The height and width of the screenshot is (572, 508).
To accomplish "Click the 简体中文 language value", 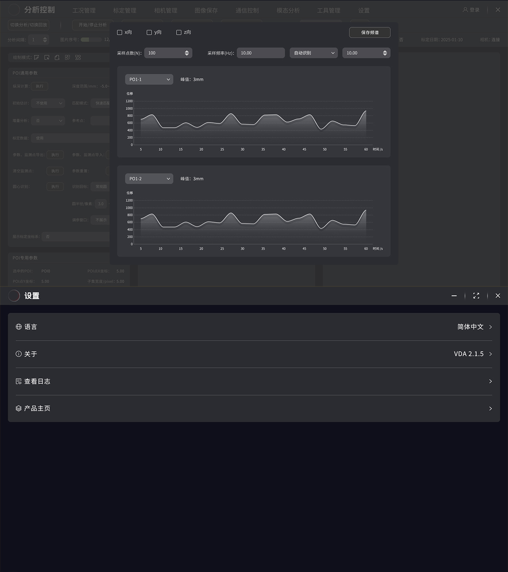I will pos(470,327).
